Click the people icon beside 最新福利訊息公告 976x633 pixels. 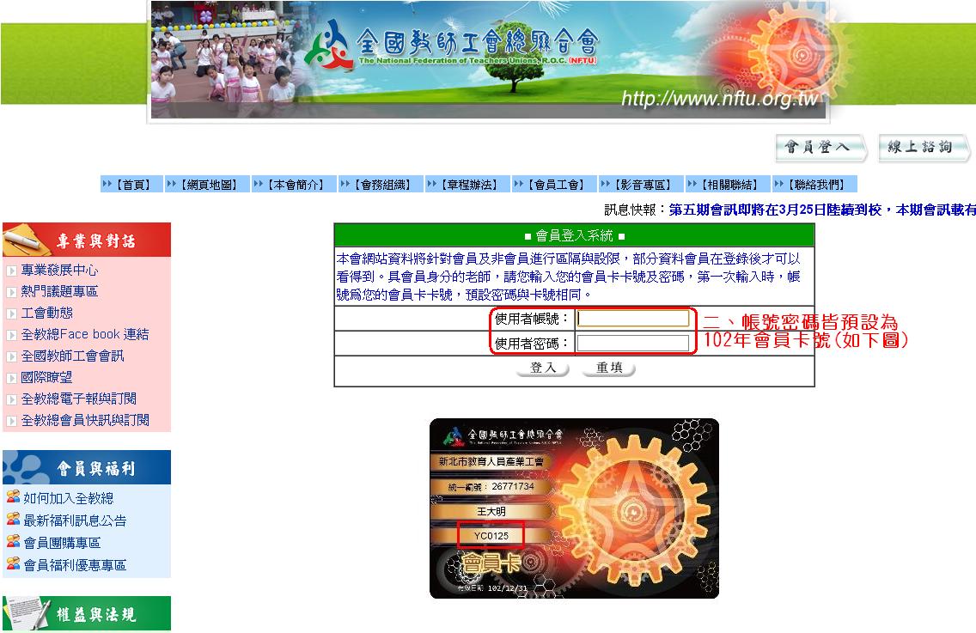(x=13, y=519)
